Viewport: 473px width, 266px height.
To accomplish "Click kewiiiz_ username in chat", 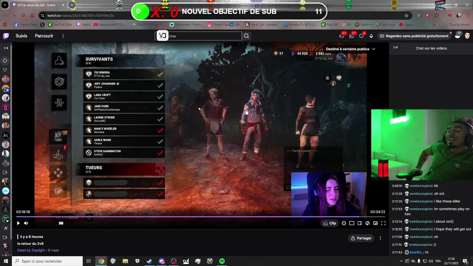I will click(x=416, y=252).
